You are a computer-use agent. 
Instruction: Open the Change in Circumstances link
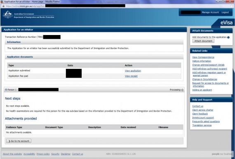pos(204,79)
